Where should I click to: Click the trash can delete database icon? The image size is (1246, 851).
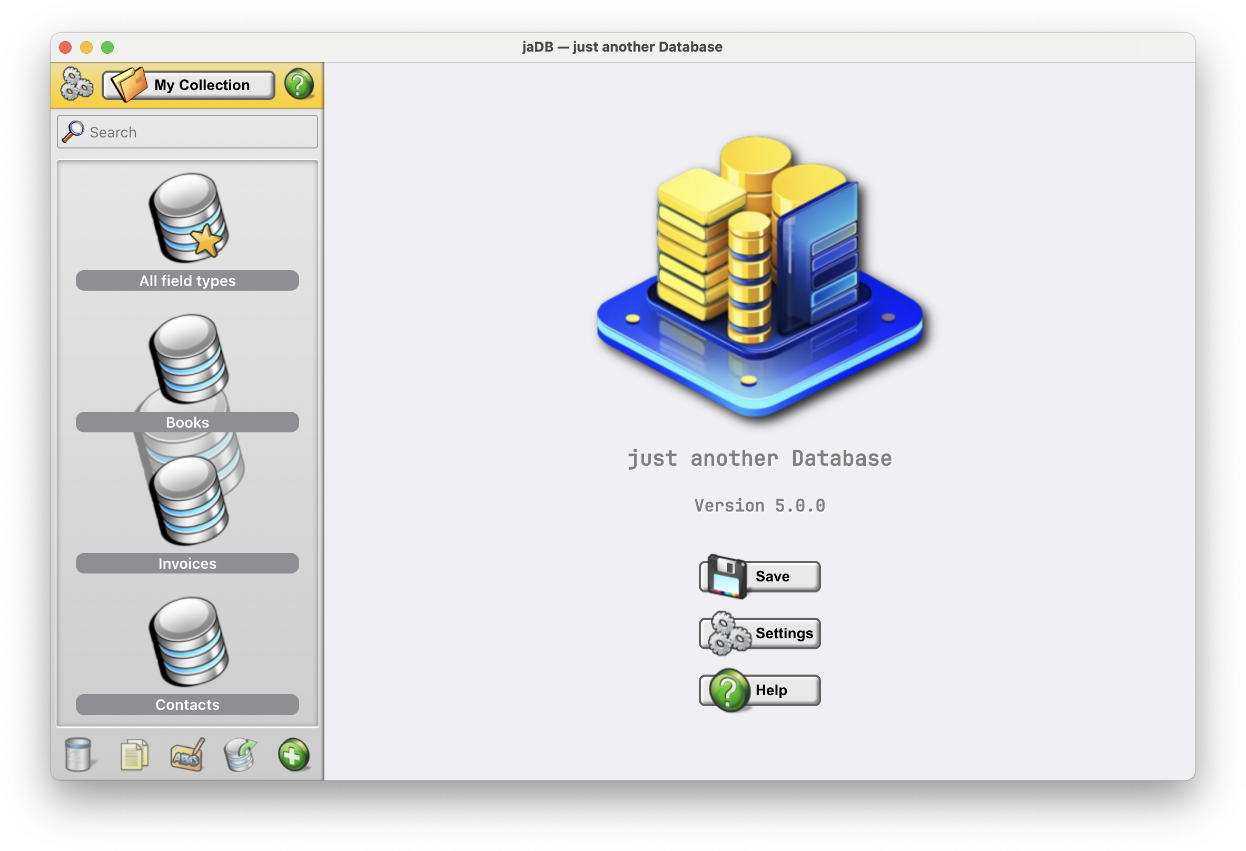[78, 755]
